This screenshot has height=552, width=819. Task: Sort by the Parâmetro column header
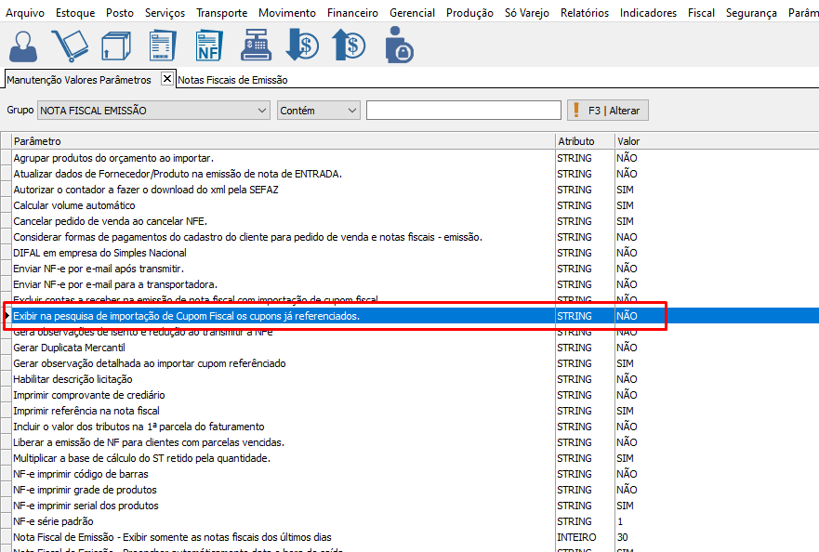coord(279,141)
